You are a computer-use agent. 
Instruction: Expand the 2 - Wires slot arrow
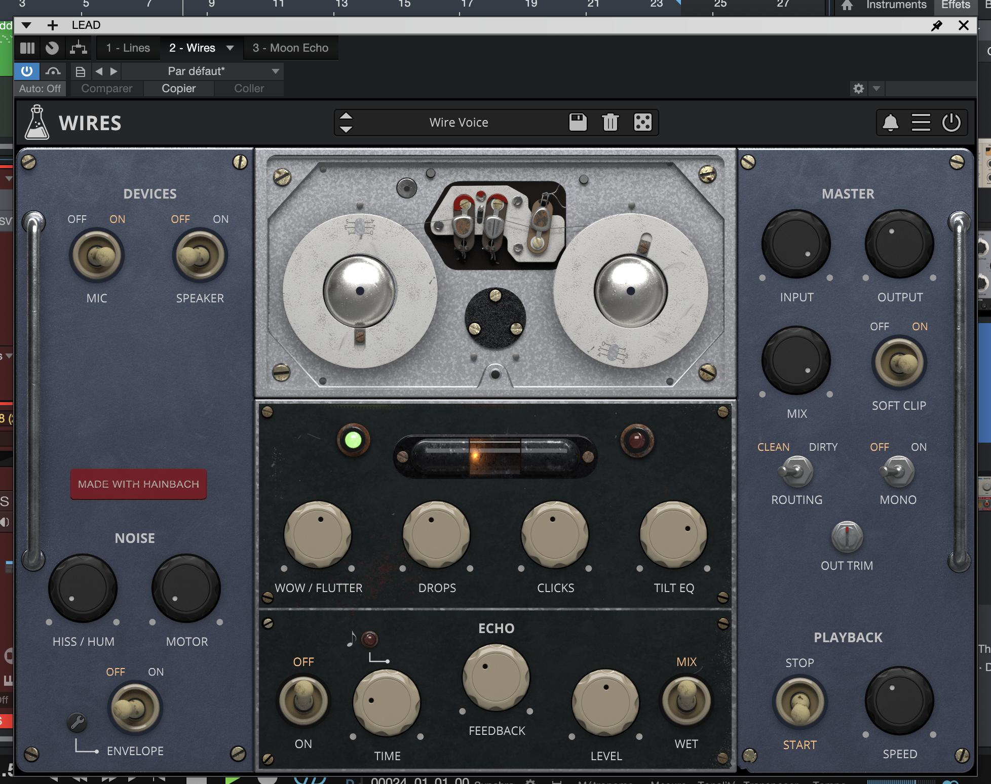230,48
